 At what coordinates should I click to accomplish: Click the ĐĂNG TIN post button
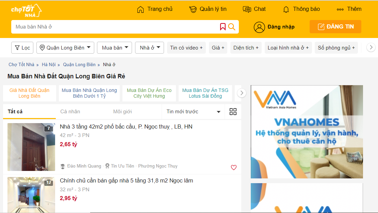[x=335, y=27]
